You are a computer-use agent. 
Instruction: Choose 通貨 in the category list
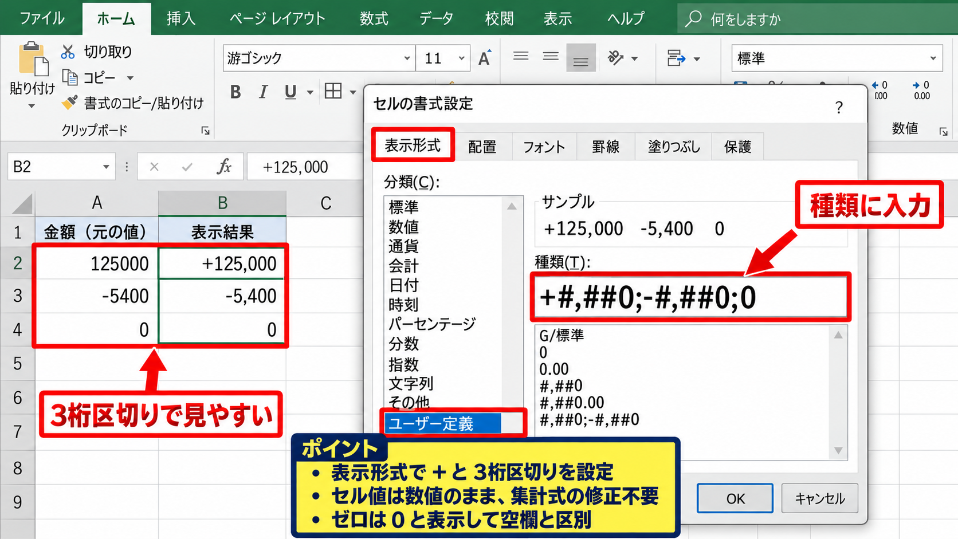tap(404, 246)
